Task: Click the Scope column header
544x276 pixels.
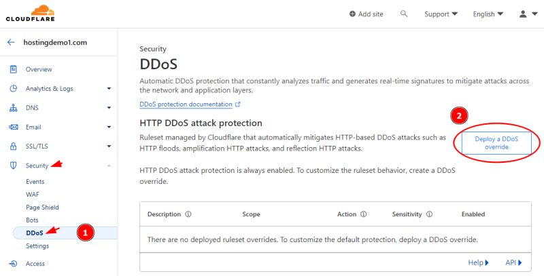Action: [x=251, y=214]
